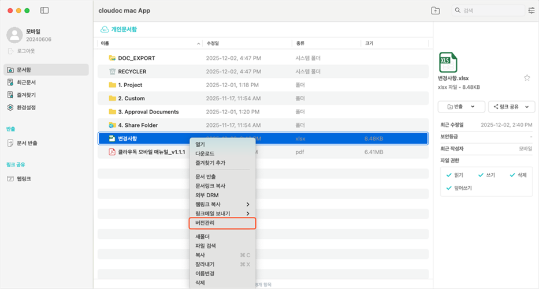Click the 쓰기 permission checkmark
The height and width of the screenshot is (289, 539).
click(x=481, y=175)
